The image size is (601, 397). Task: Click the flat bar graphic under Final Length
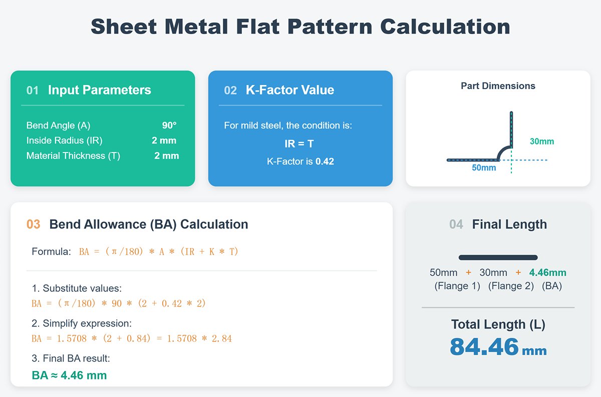(498, 257)
